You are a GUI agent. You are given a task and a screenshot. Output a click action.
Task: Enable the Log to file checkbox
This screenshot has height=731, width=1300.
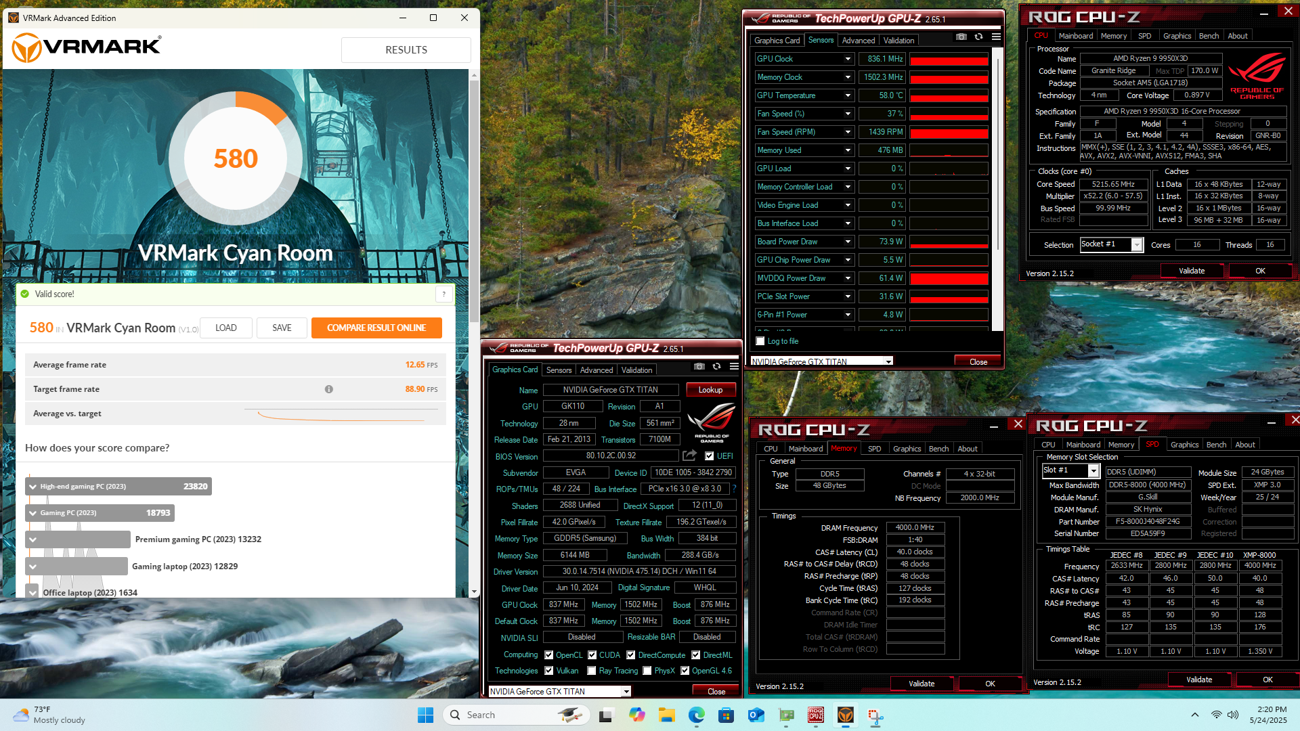coord(760,341)
